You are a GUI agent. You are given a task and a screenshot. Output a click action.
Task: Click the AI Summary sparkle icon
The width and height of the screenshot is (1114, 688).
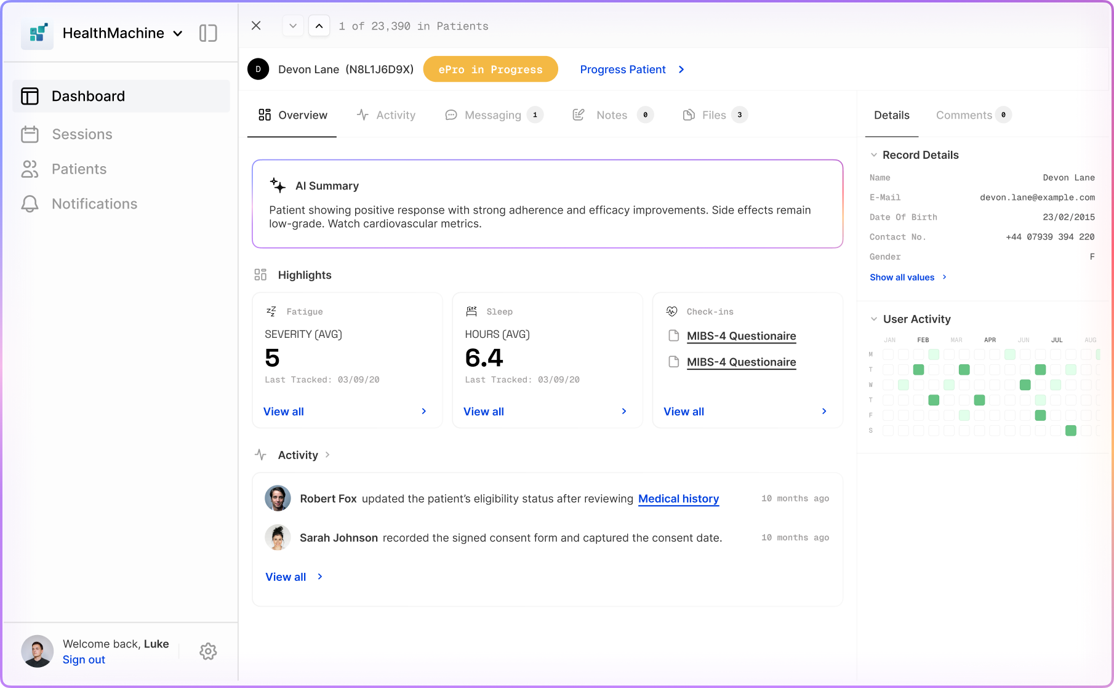(x=278, y=185)
